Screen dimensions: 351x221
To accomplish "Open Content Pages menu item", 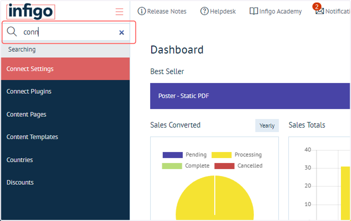I will pyautogui.click(x=66, y=114).
